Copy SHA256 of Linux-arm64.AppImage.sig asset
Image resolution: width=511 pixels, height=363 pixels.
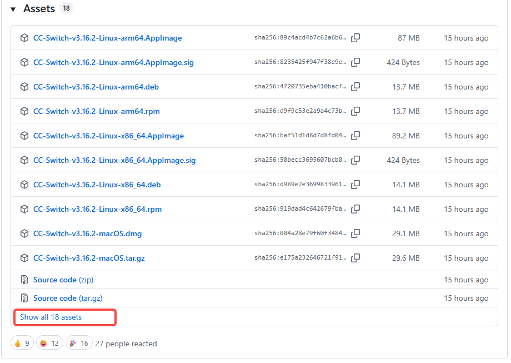(355, 62)
